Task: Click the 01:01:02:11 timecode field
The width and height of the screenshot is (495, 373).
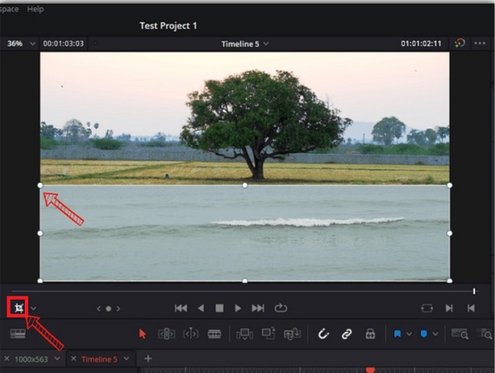Action: click(421, 44)
